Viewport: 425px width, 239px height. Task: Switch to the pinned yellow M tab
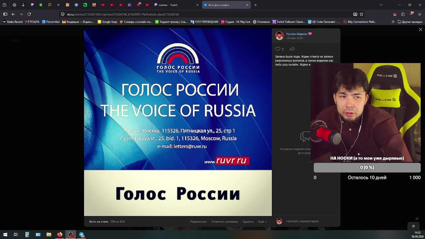94,5
